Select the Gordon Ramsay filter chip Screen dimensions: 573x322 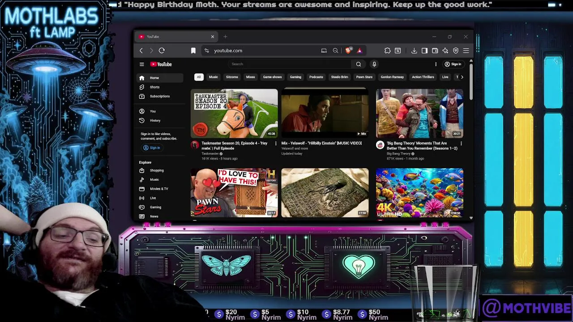392,77
